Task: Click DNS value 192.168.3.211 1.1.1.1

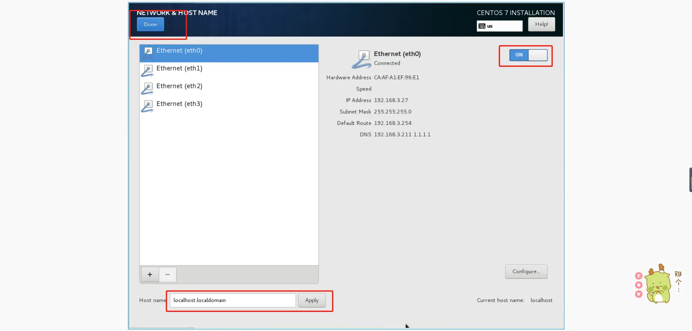Action: tap(402, 135)
